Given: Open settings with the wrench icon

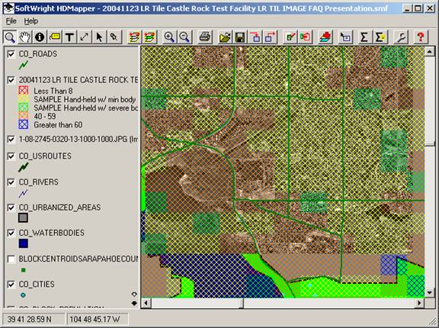Looking at the screenshot, I should point(400,37).
